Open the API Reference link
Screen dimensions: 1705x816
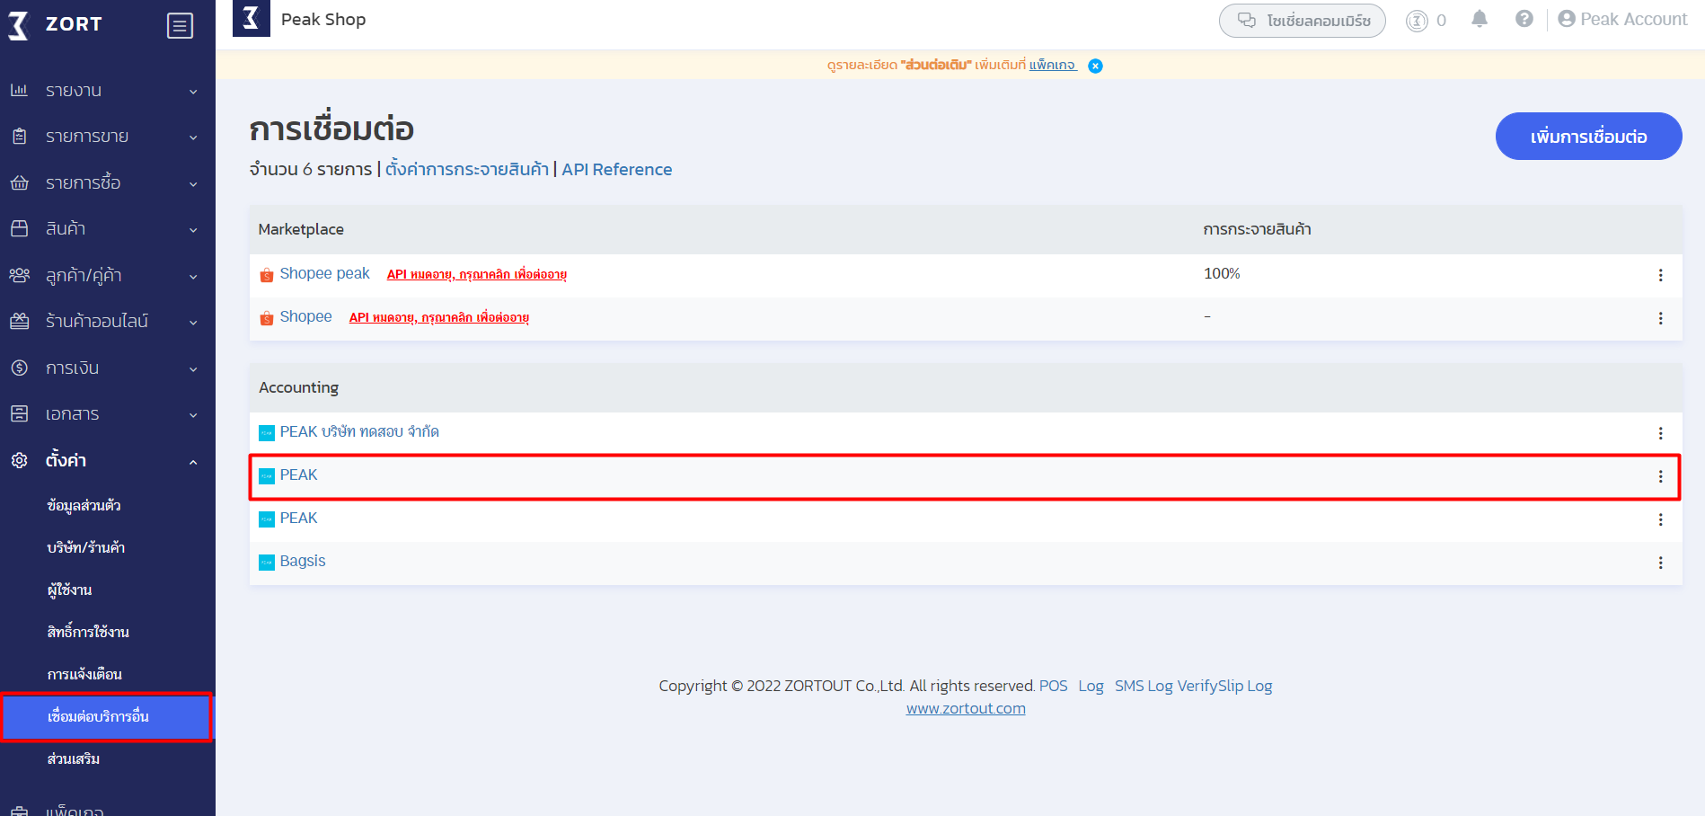tap(616, 170)
